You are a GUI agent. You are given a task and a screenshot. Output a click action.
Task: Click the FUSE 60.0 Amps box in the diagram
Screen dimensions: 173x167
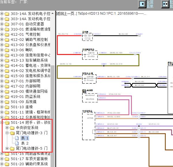coord(90,55)
